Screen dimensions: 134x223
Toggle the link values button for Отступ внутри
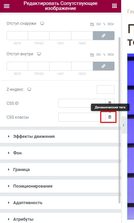click(104, 66)
